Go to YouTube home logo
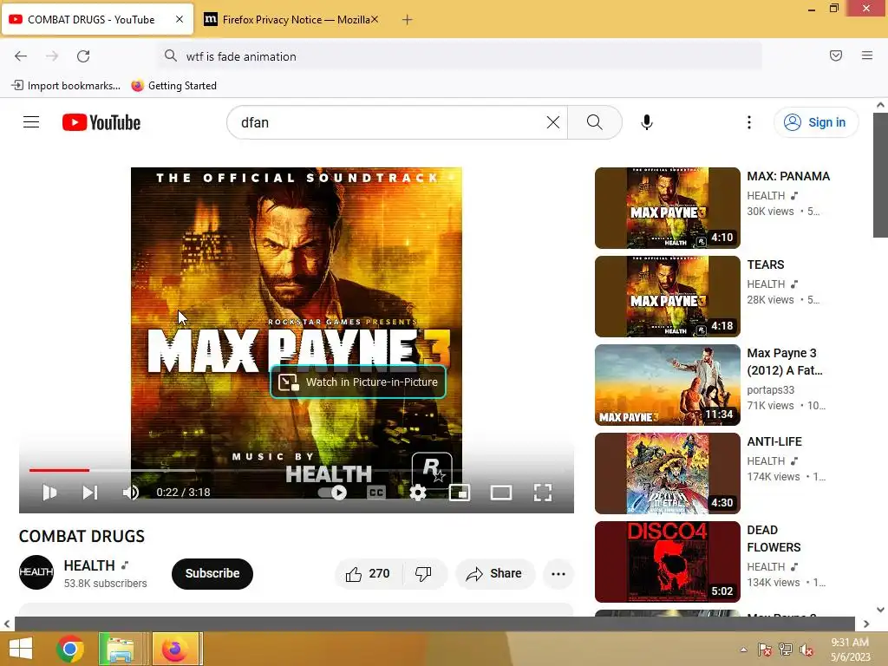The image size is (888, 666). (x=101, y=122)
